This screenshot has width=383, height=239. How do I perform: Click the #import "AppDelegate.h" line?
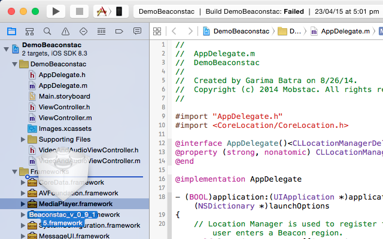(x=229, y=117)
